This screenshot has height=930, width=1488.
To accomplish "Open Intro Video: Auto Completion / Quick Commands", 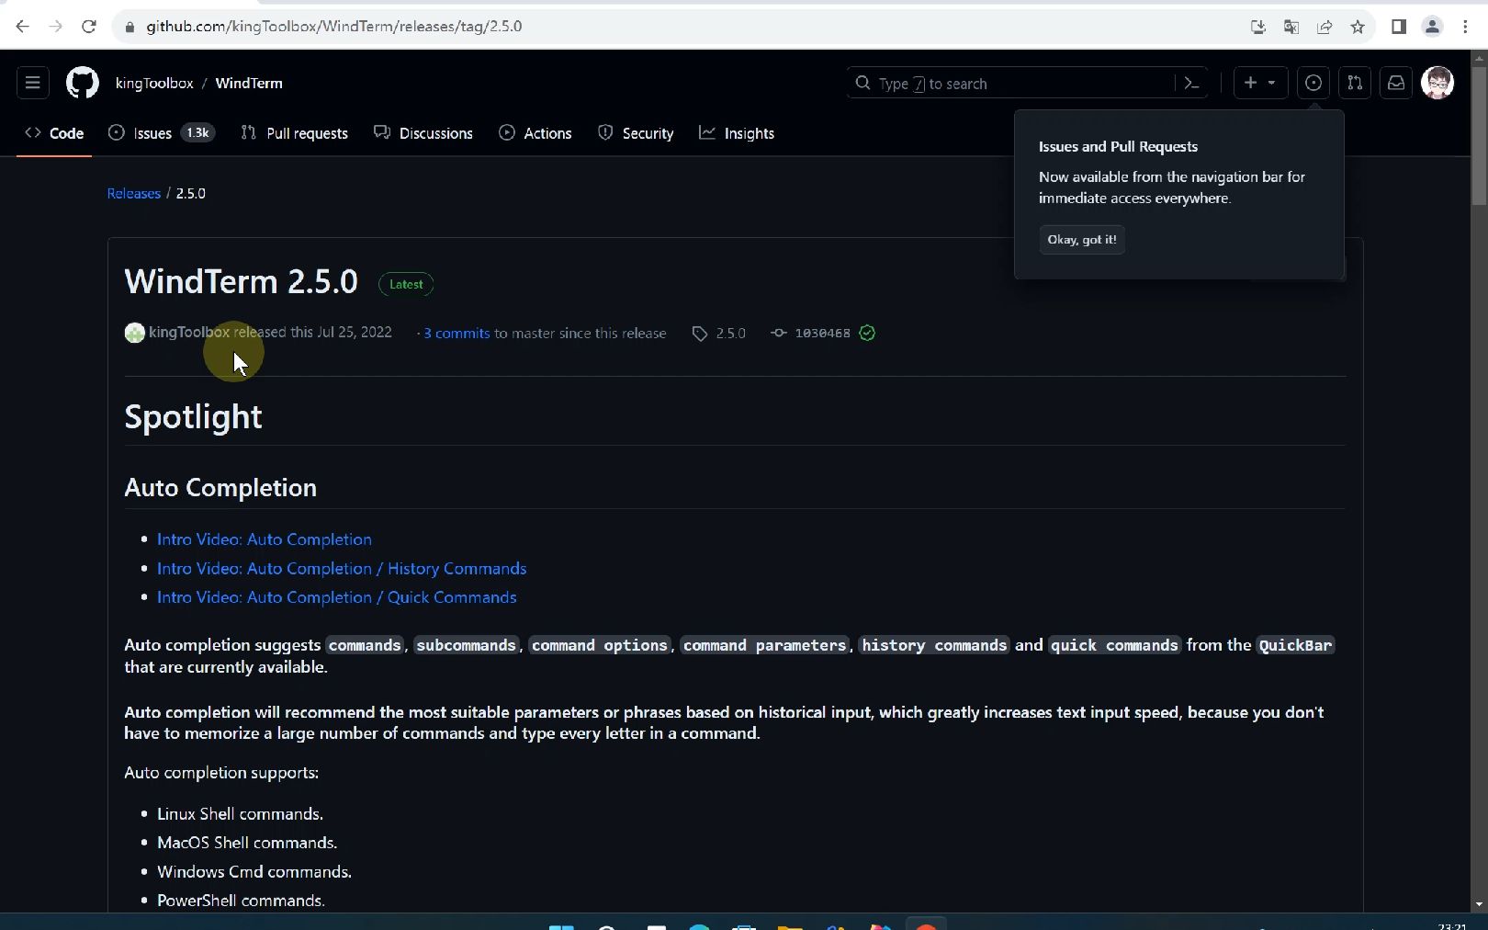I will pyautogui.click(x=337, y=597).
